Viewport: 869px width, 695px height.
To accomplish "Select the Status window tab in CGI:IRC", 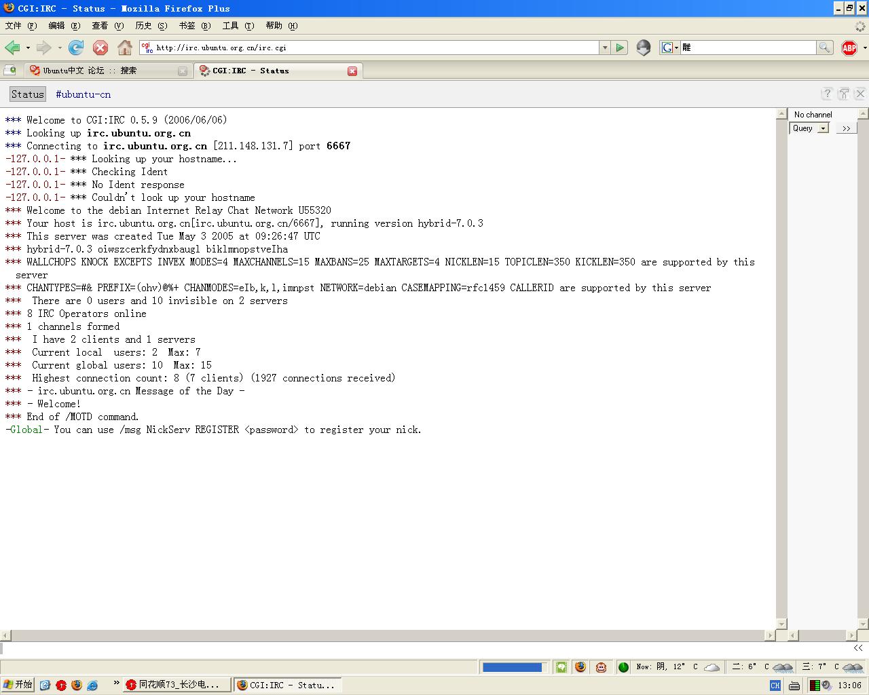I will pyautogui.click(x=28, y=94).
